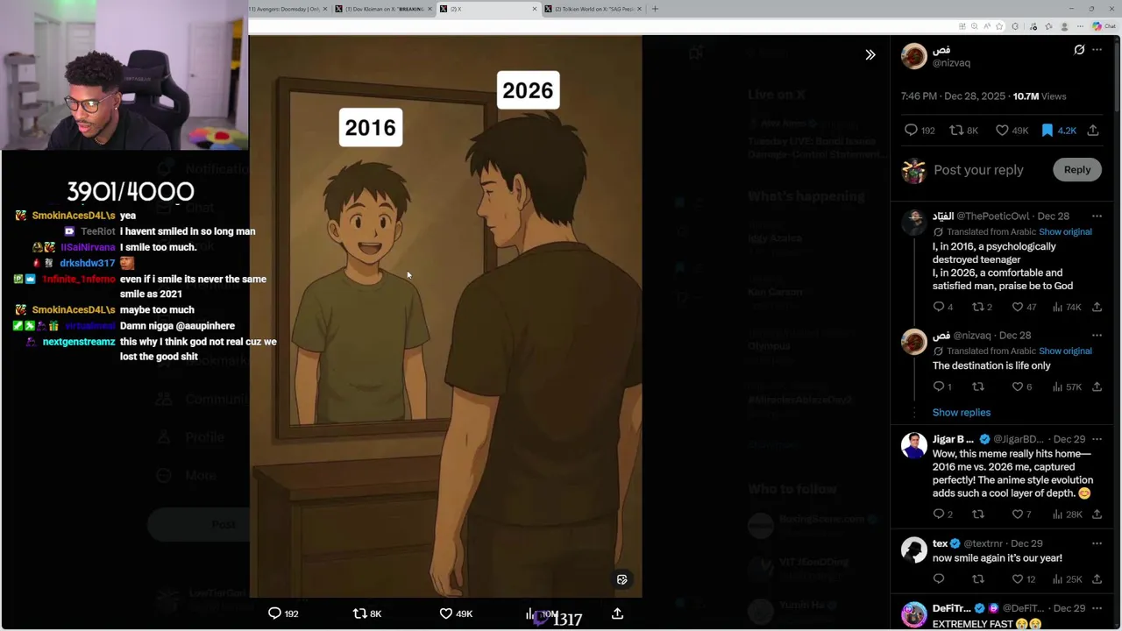Viewport: 1122px width, 631px height.
Task: Open more menu on ThePoeticOwl's reply
Action: [1097, 216]
